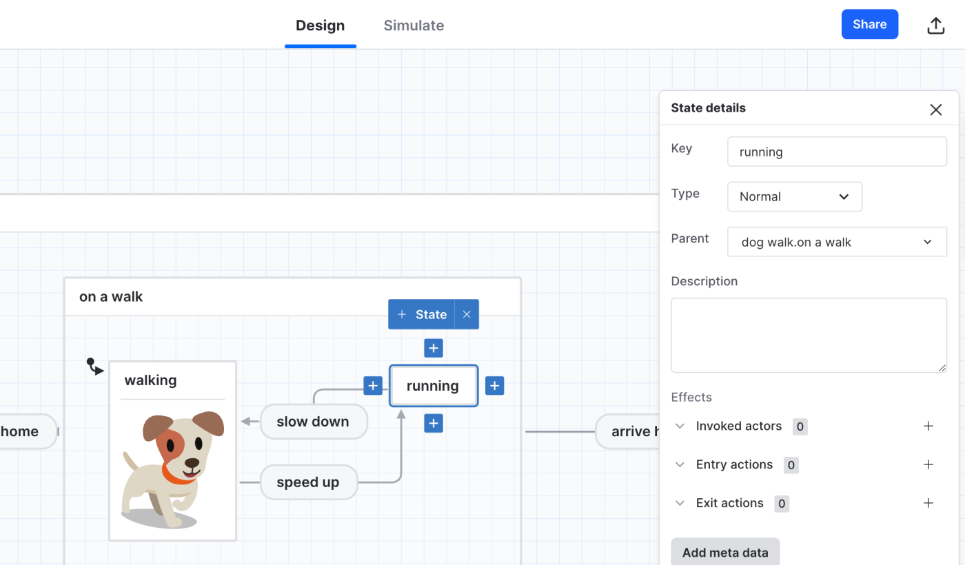
Task: Add transition left of the running state
Action: (373, 386)
